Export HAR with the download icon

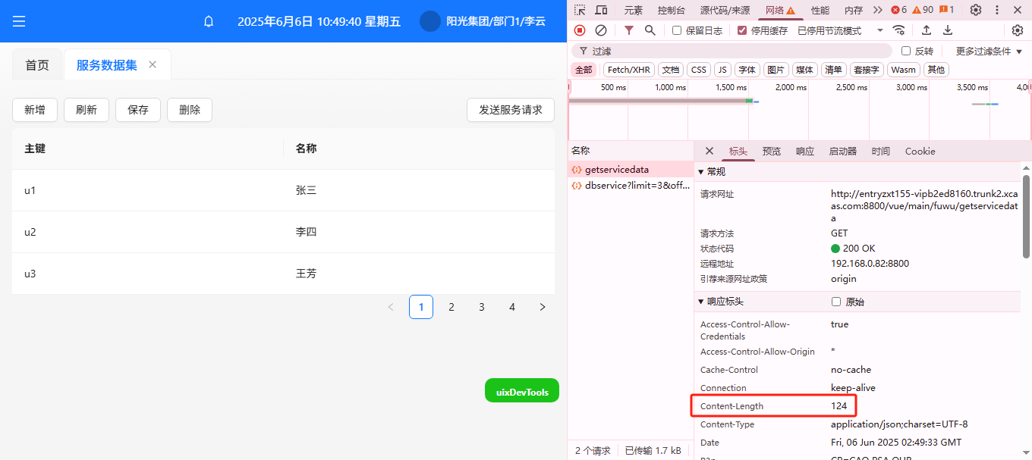click(x=948, y=30)
